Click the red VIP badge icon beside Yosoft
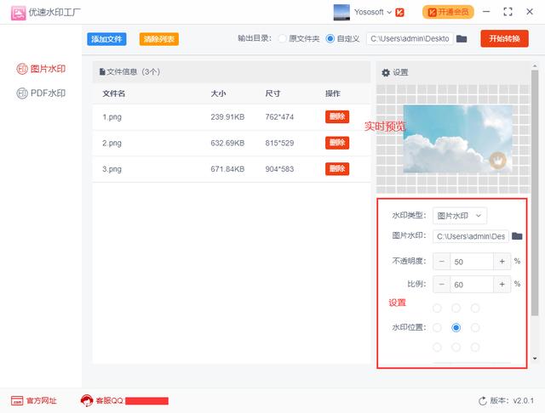 point(399,13)
